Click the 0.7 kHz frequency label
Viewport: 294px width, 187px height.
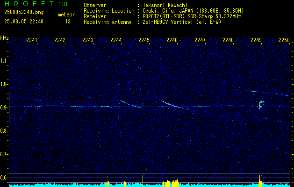coord(4,154)
